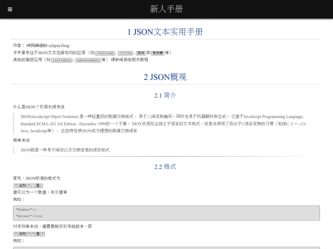Click quote line mentioning Standard ECMA-262 3rd Edition
The height and width of the screenshot is (249, 333).
tap(164, 124)
